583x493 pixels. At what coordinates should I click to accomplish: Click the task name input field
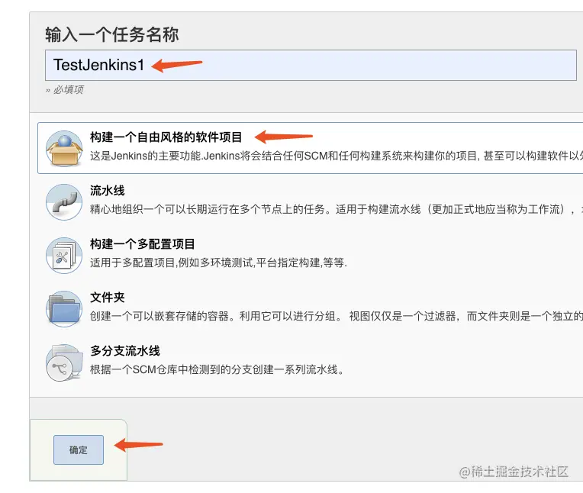coord(311,65)
